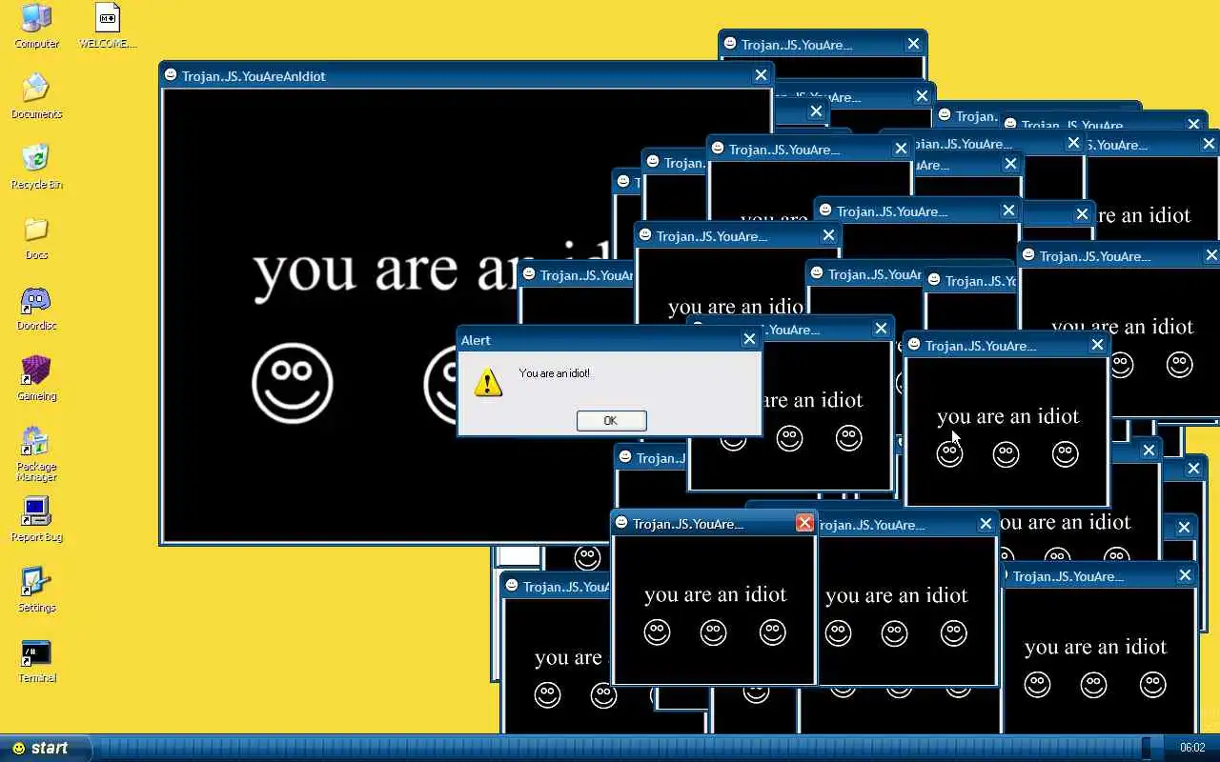Image resolution: width=1220 pixels, height=762 pixels.
Task: Close the Alert dialog with its X
Action: point(749,339)
